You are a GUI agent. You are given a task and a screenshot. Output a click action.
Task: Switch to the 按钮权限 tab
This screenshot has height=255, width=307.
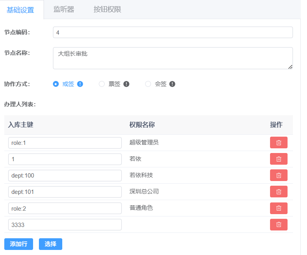tap(107, 9)
